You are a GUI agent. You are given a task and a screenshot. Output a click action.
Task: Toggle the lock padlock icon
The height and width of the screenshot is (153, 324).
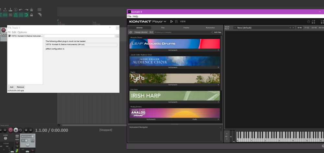tap(31, 15)
